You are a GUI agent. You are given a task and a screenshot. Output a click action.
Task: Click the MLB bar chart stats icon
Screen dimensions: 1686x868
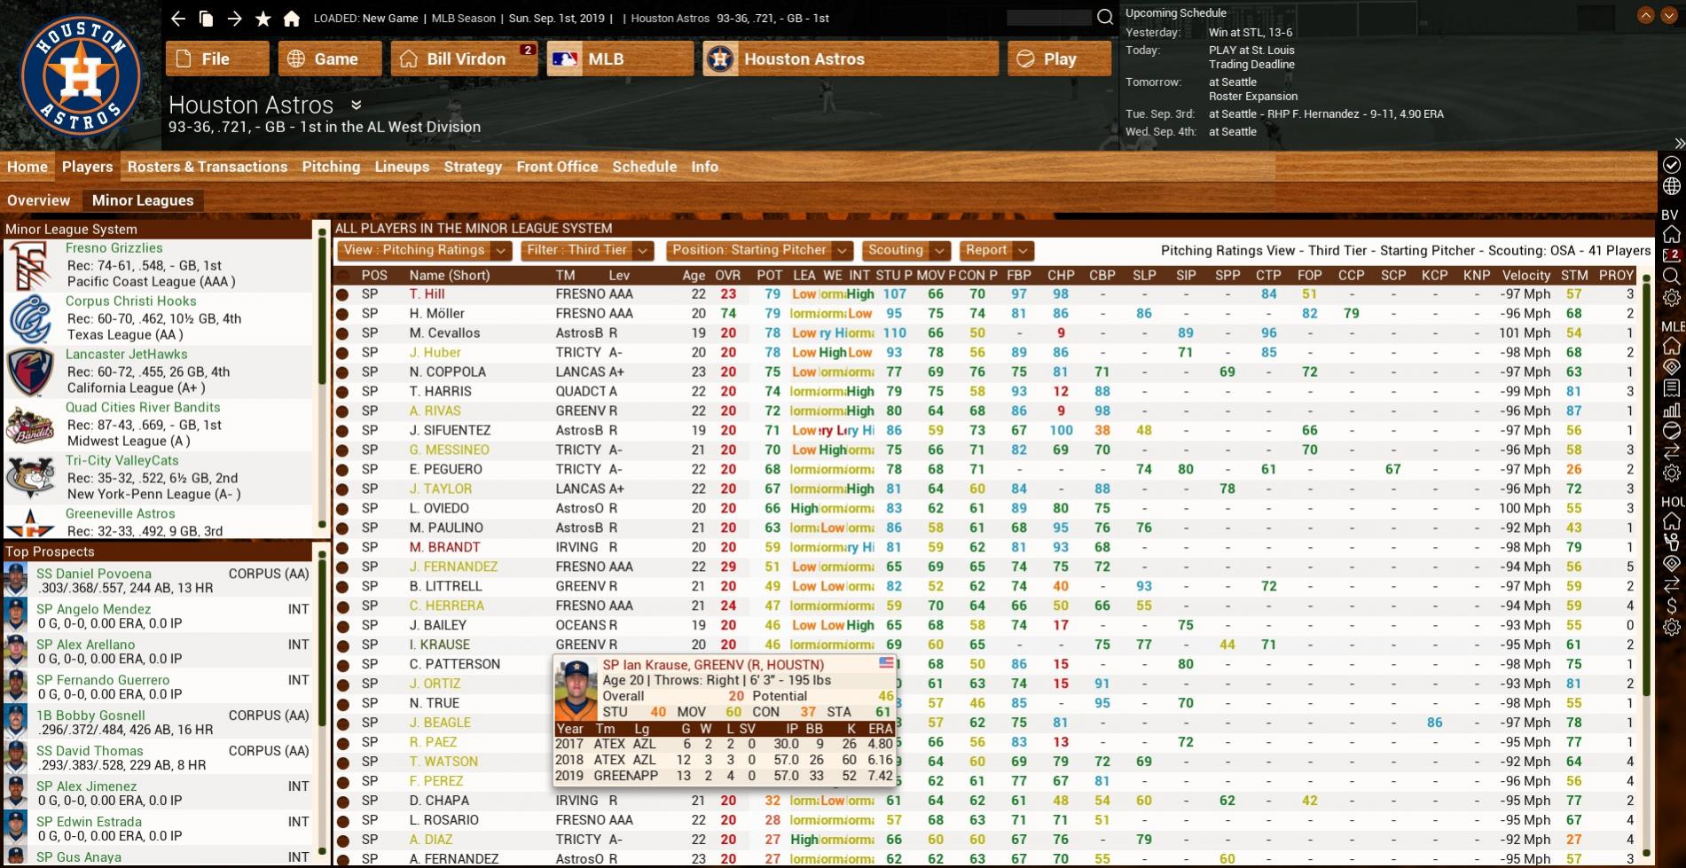point(1671,410)
